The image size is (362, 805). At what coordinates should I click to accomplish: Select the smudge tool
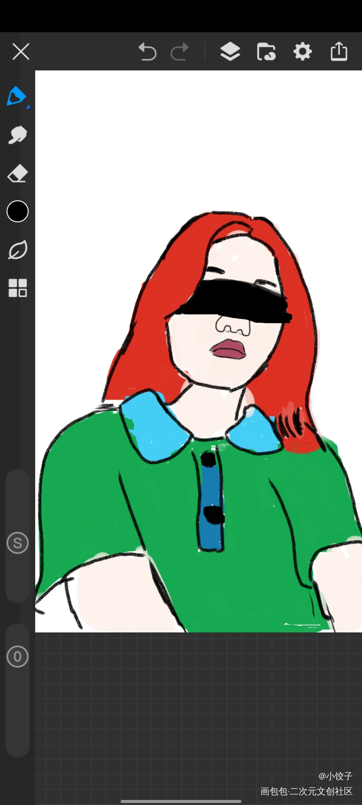[x=18, y=135]
